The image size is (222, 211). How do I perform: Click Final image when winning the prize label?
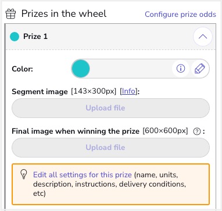point(76,131)
